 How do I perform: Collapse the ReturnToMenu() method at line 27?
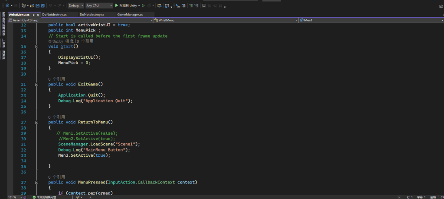(36, 122)
